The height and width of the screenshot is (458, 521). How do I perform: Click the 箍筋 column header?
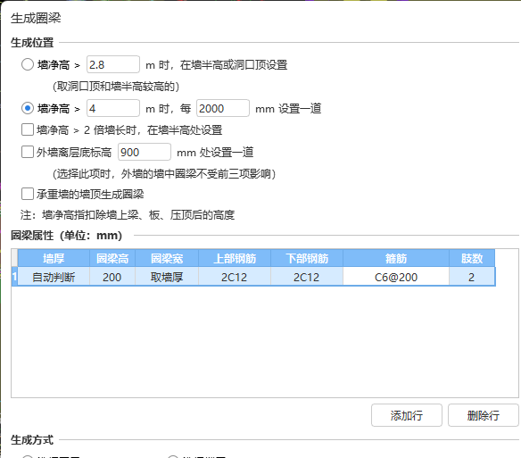click(396, 258)
